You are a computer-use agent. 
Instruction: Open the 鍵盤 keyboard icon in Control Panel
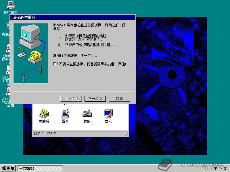point(87,116)
